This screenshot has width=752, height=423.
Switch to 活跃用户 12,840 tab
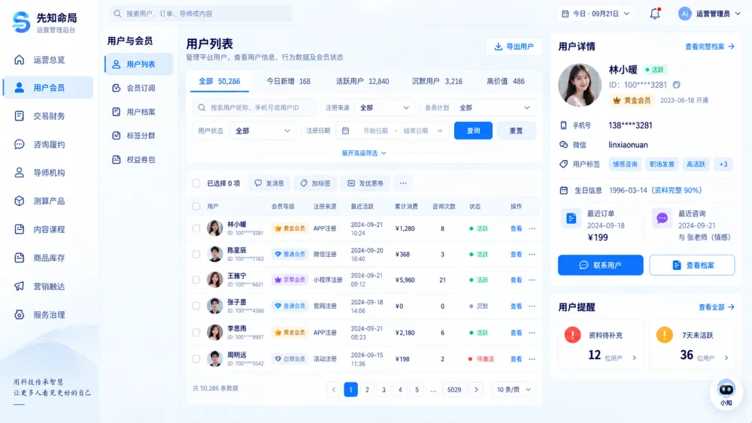(x=362, y=81)
